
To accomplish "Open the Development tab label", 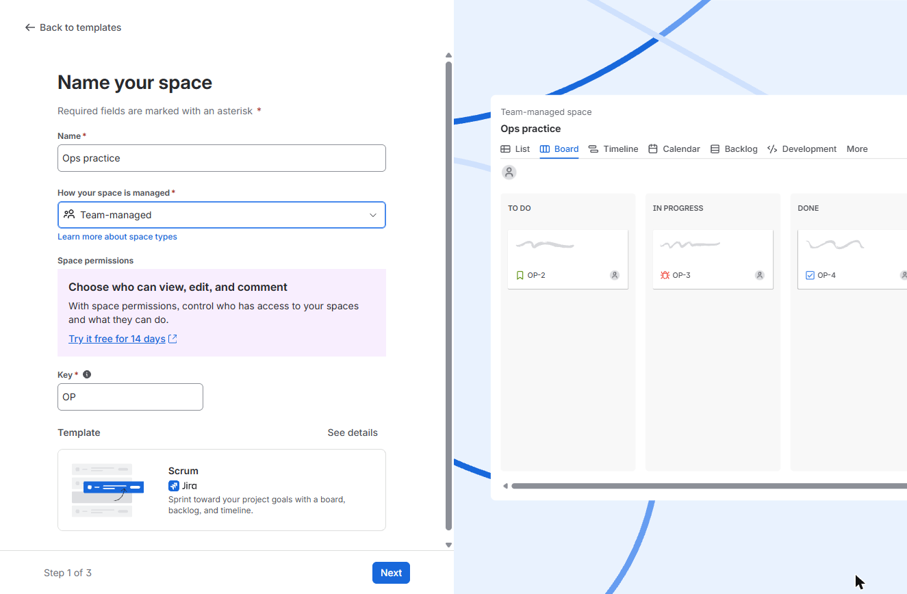I will pos(809,149).
